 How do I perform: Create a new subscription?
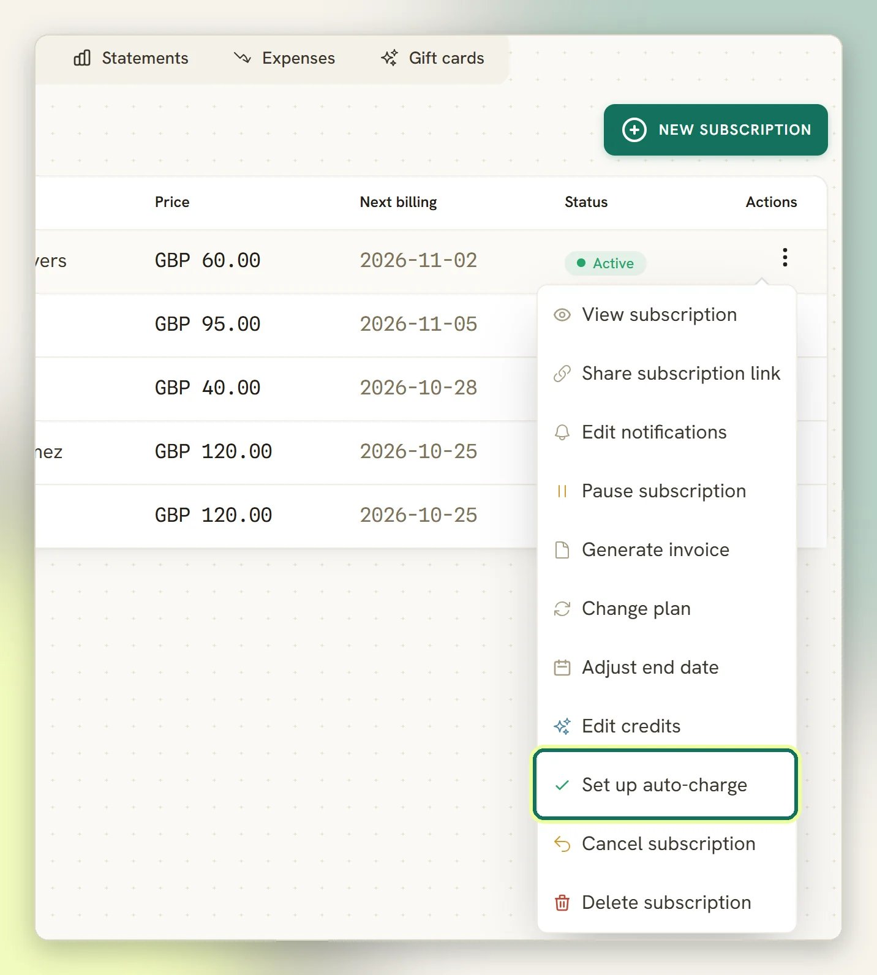715,130
